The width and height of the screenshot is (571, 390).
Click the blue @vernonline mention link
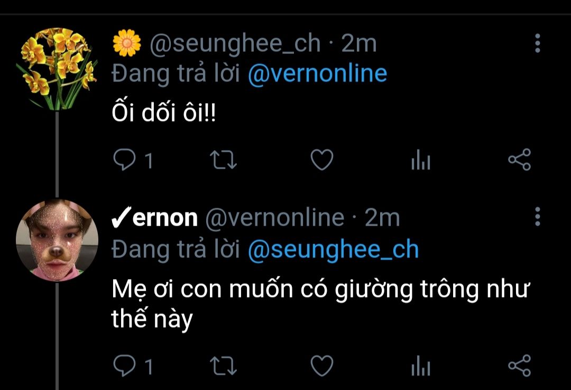[x=317, y=74]
